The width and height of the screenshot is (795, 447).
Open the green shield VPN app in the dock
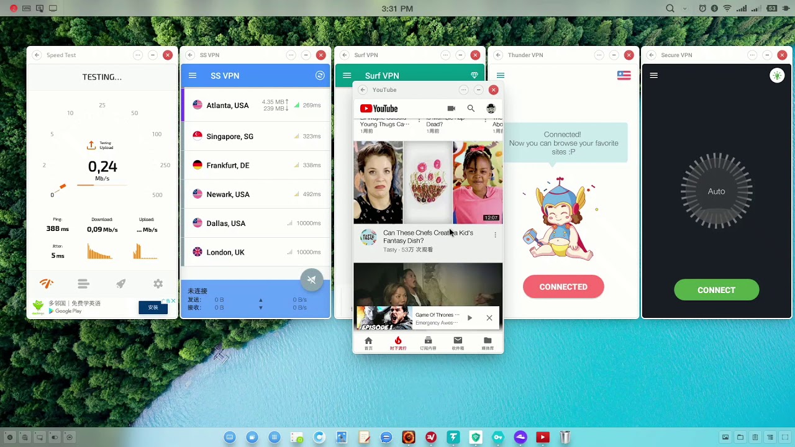pos(476,438)
